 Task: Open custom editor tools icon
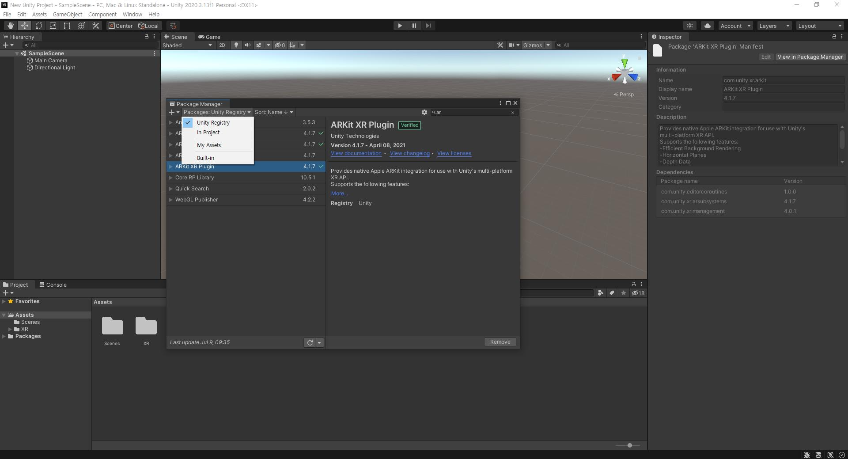click(95, 26)
